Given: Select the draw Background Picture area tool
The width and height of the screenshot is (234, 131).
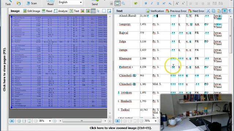Looking at the screenshot, I should coord(88,11).
